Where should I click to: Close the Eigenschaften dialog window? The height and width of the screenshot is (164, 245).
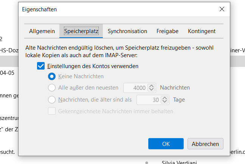coord(221,9)
